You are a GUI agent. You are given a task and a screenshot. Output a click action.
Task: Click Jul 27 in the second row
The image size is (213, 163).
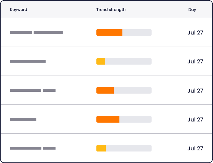[x=195, y=61]
